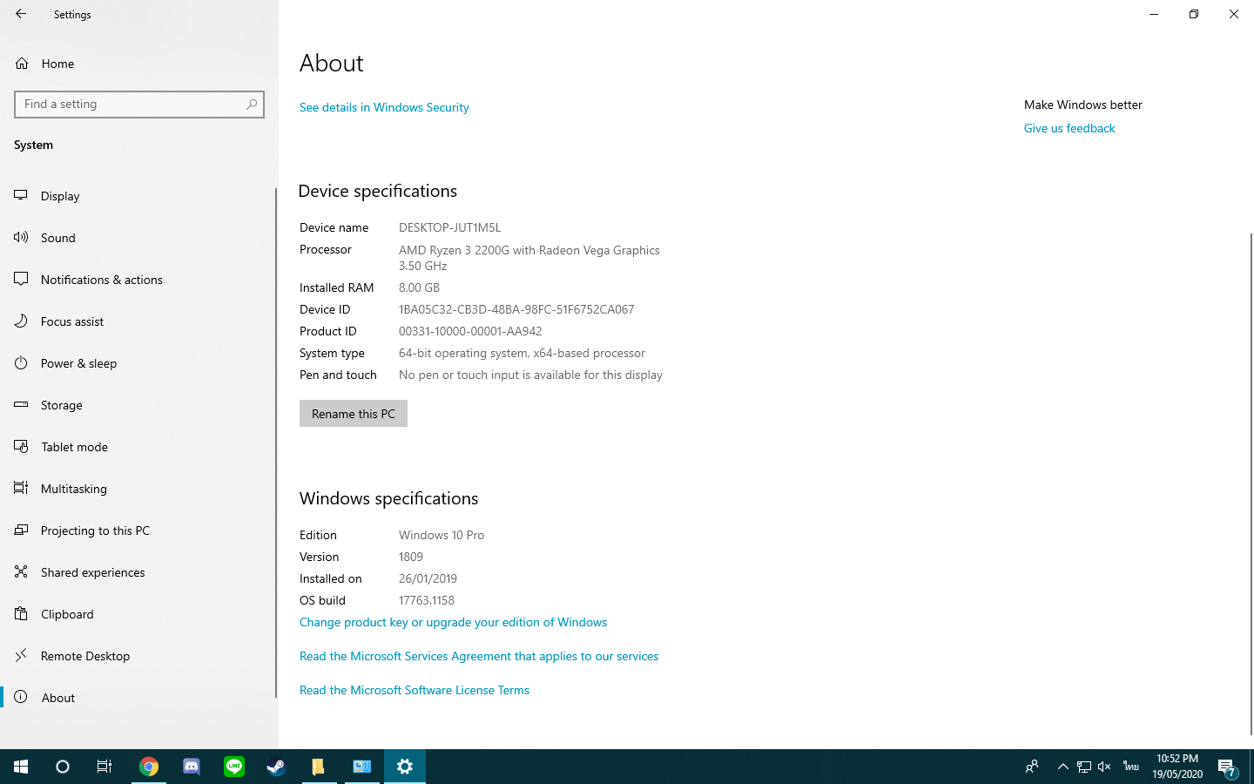The image size is (1254, 784).
Task: Click the Installed RAM value 8.00 GB
Action: (x=419, y=287)
